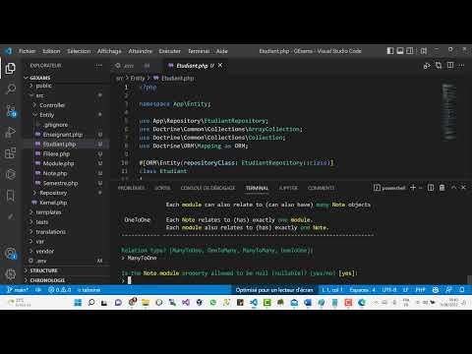Open the Atteindre menu

pos(140,51)
